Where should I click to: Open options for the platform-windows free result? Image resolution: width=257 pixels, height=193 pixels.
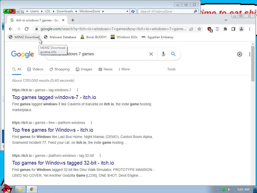pos(91,123)
